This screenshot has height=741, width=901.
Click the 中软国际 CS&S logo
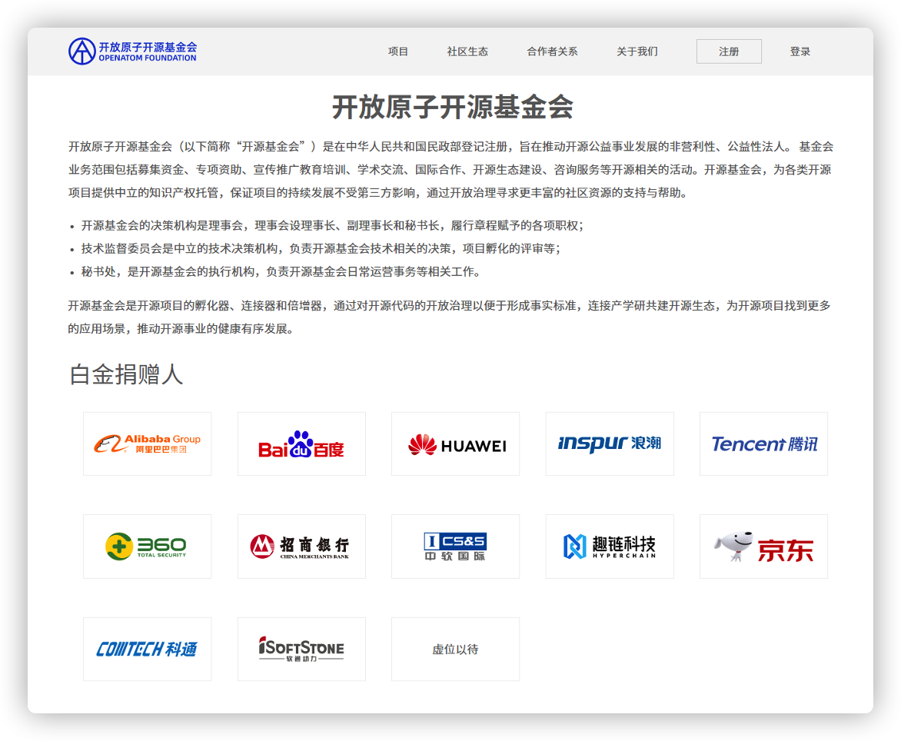pos(455,546)
